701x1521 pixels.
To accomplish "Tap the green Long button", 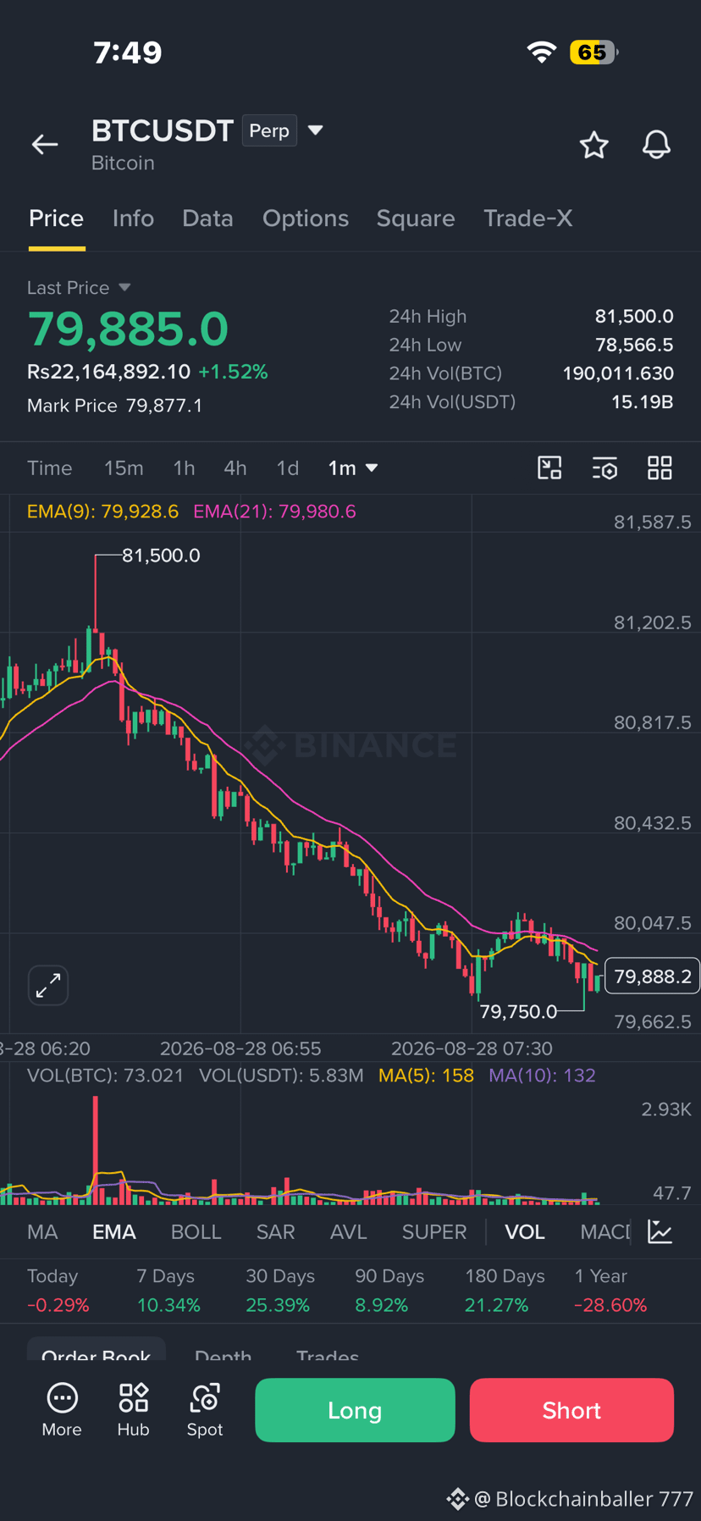I will pos(355,1410).
